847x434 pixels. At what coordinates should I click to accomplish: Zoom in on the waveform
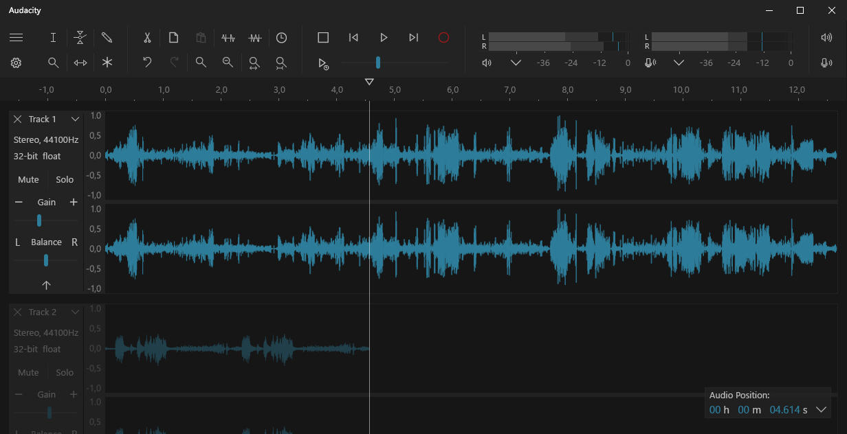[x=200, y=62]
